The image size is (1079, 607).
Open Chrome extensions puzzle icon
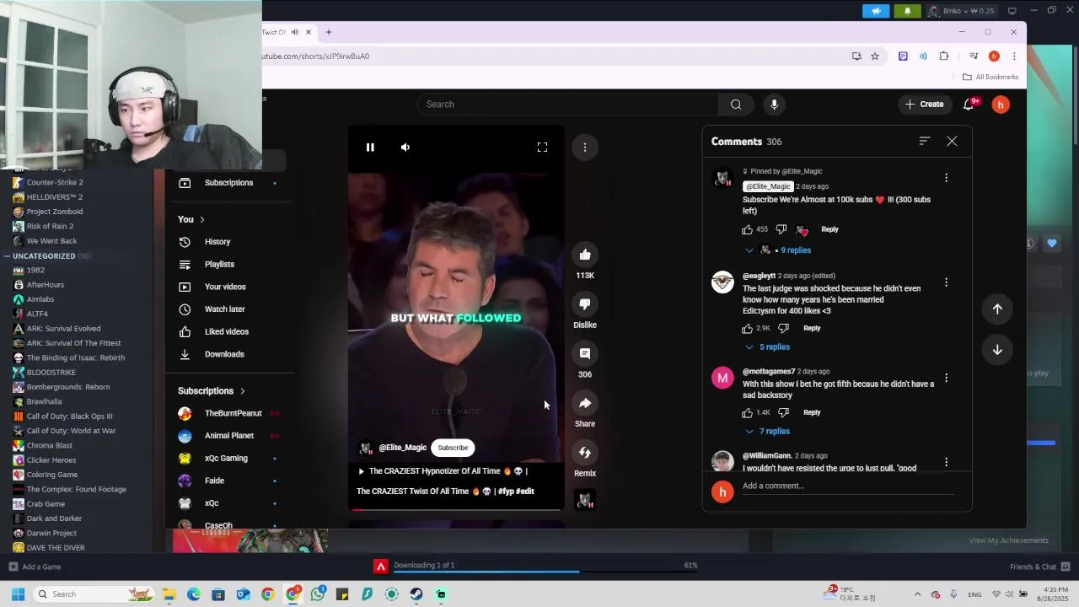click(944, 56)
